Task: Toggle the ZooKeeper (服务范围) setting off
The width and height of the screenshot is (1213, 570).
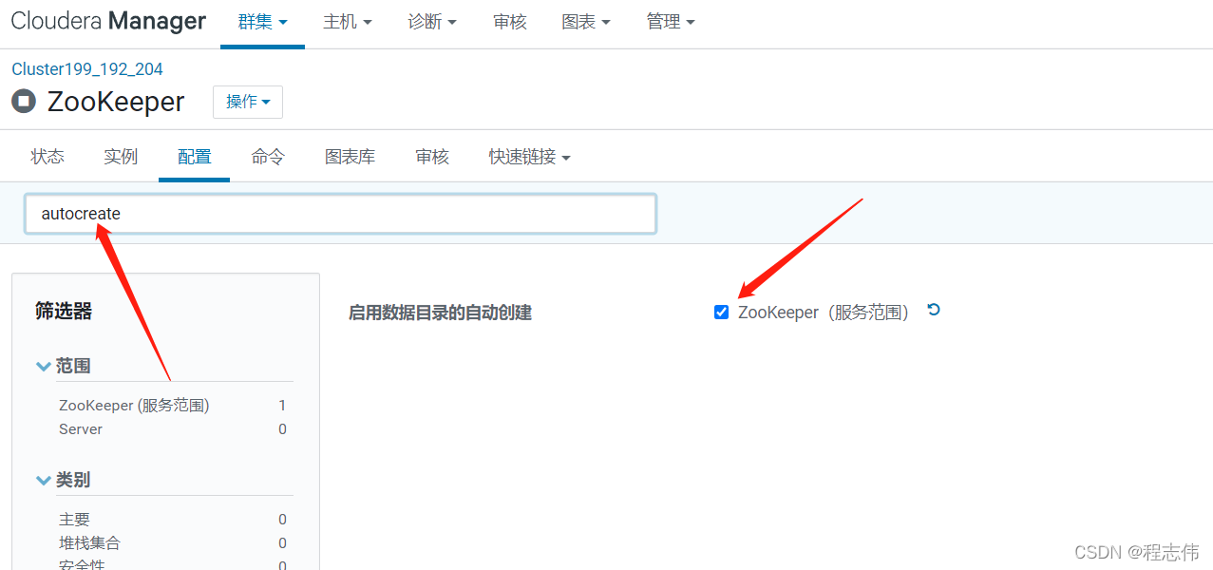Action: [721, 312]
